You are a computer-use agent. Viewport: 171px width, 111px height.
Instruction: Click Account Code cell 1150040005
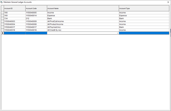point(36,13)
